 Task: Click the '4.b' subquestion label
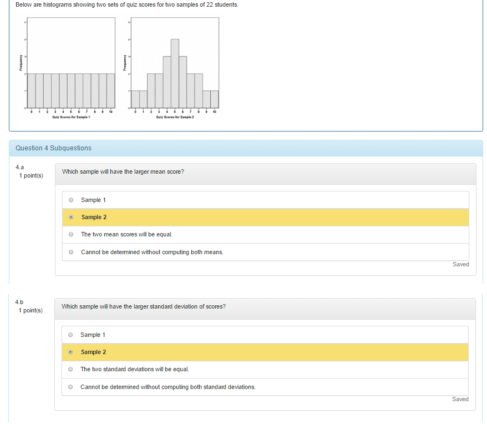(x=20, y=302)
